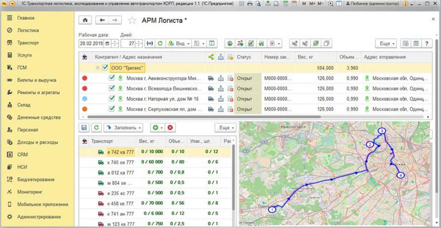Click the stacked windows icon in toolbar

(326, 44)
